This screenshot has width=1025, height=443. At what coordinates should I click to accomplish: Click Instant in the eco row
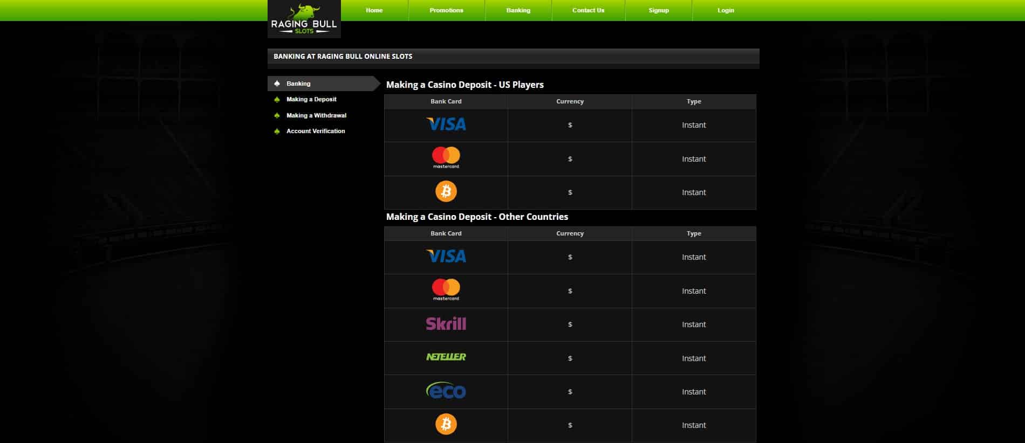click(x=694, y=392)
